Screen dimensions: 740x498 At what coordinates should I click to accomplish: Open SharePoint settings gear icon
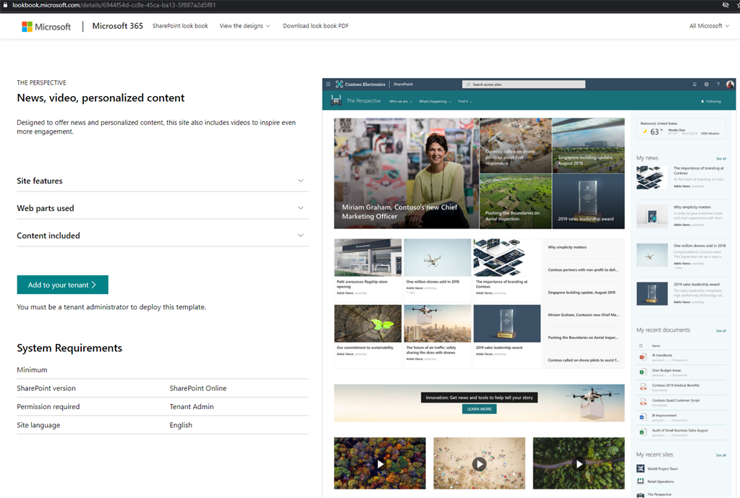707,84
